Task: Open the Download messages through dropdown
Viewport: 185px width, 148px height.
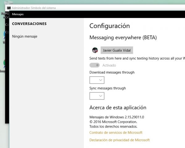Action: (97, 80)
